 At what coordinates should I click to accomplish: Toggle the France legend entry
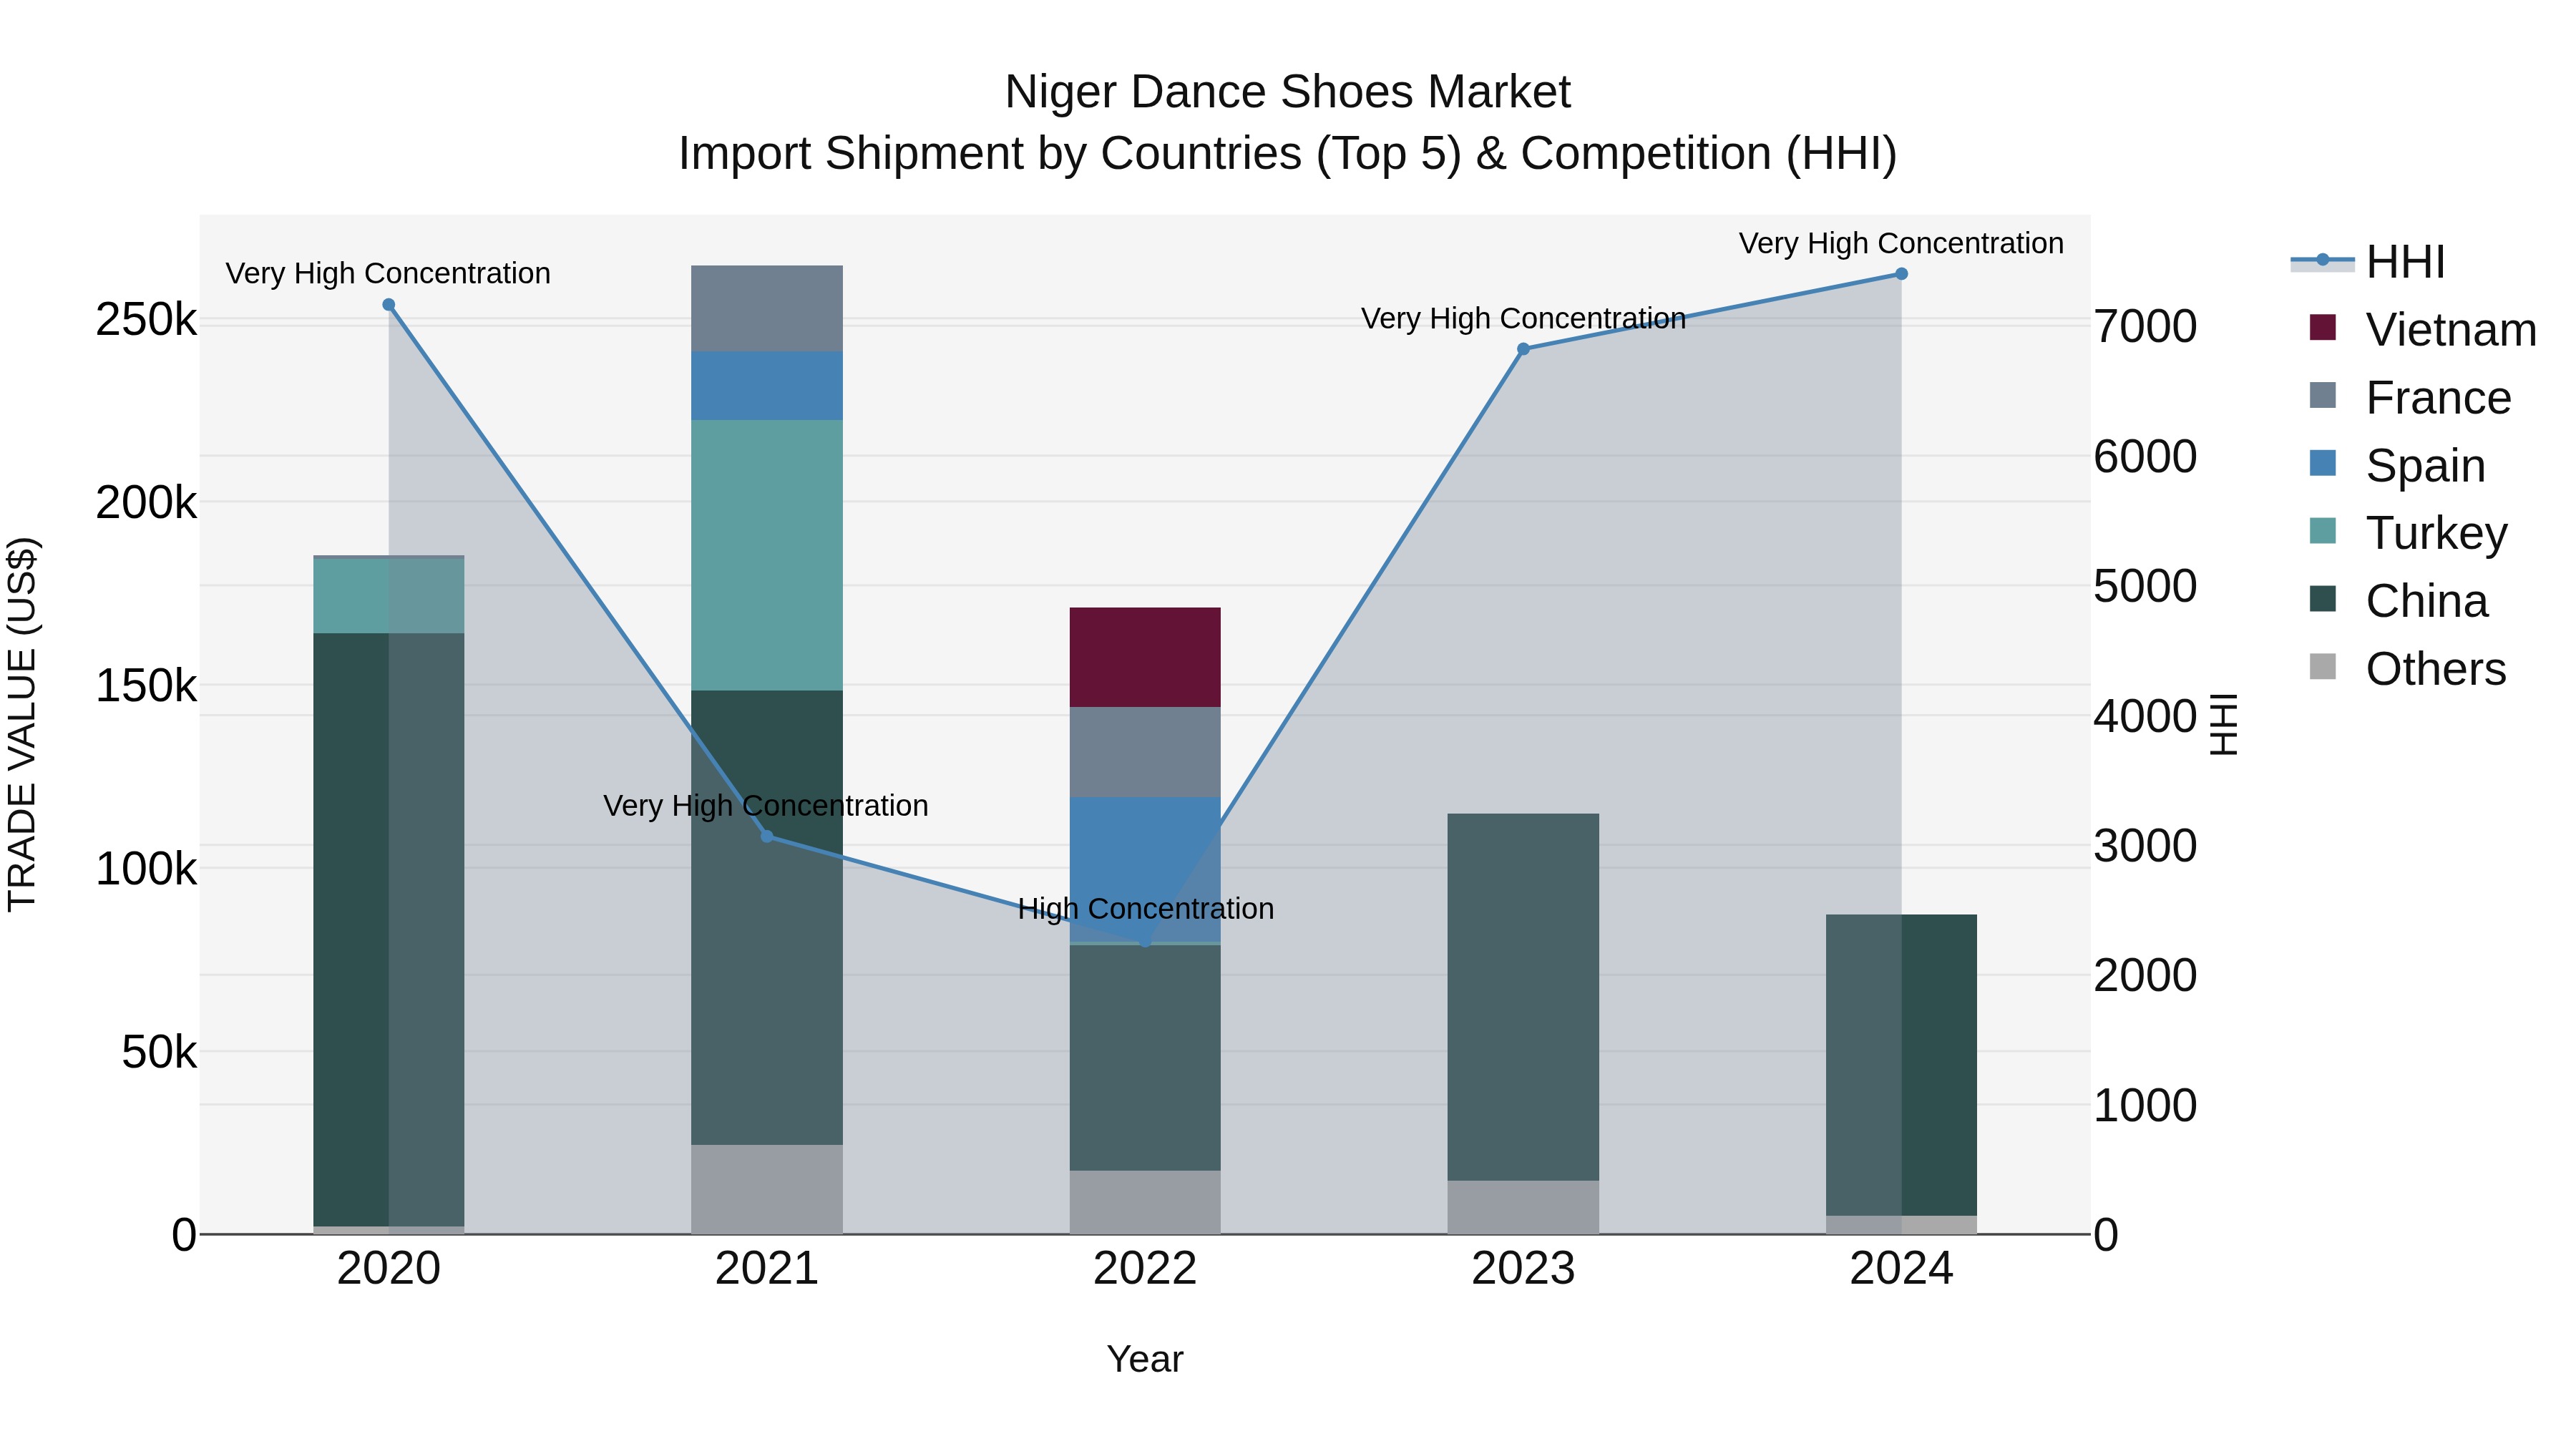2410,398
